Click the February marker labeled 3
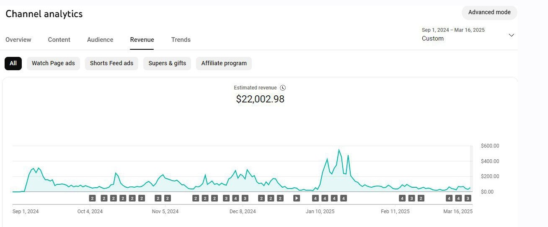The width and height of the screenshot is (548, 227). [x=411, y=198]
